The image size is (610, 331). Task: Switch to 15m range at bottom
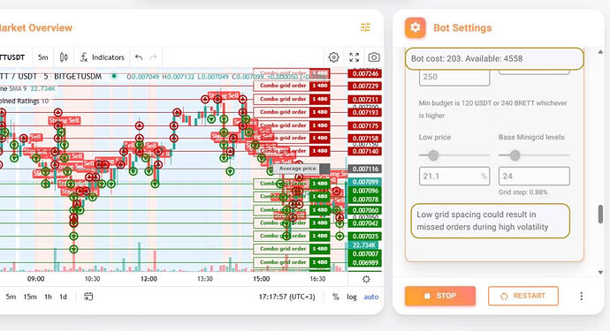coord(30,297)
